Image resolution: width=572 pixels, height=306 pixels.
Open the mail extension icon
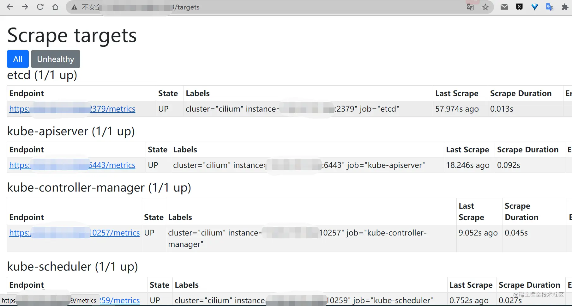(x=504, y=7)
